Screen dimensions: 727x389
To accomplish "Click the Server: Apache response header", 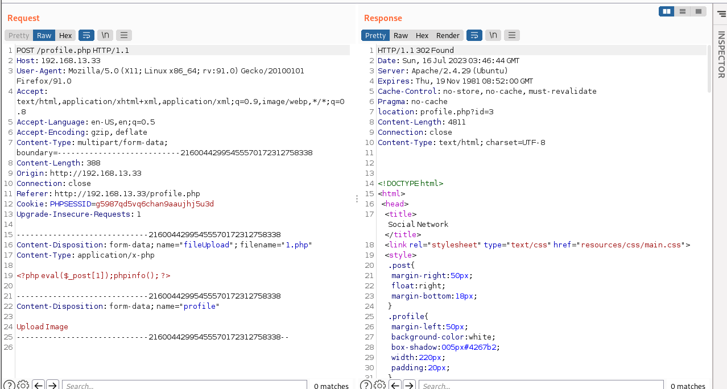I will pos(443,71).
